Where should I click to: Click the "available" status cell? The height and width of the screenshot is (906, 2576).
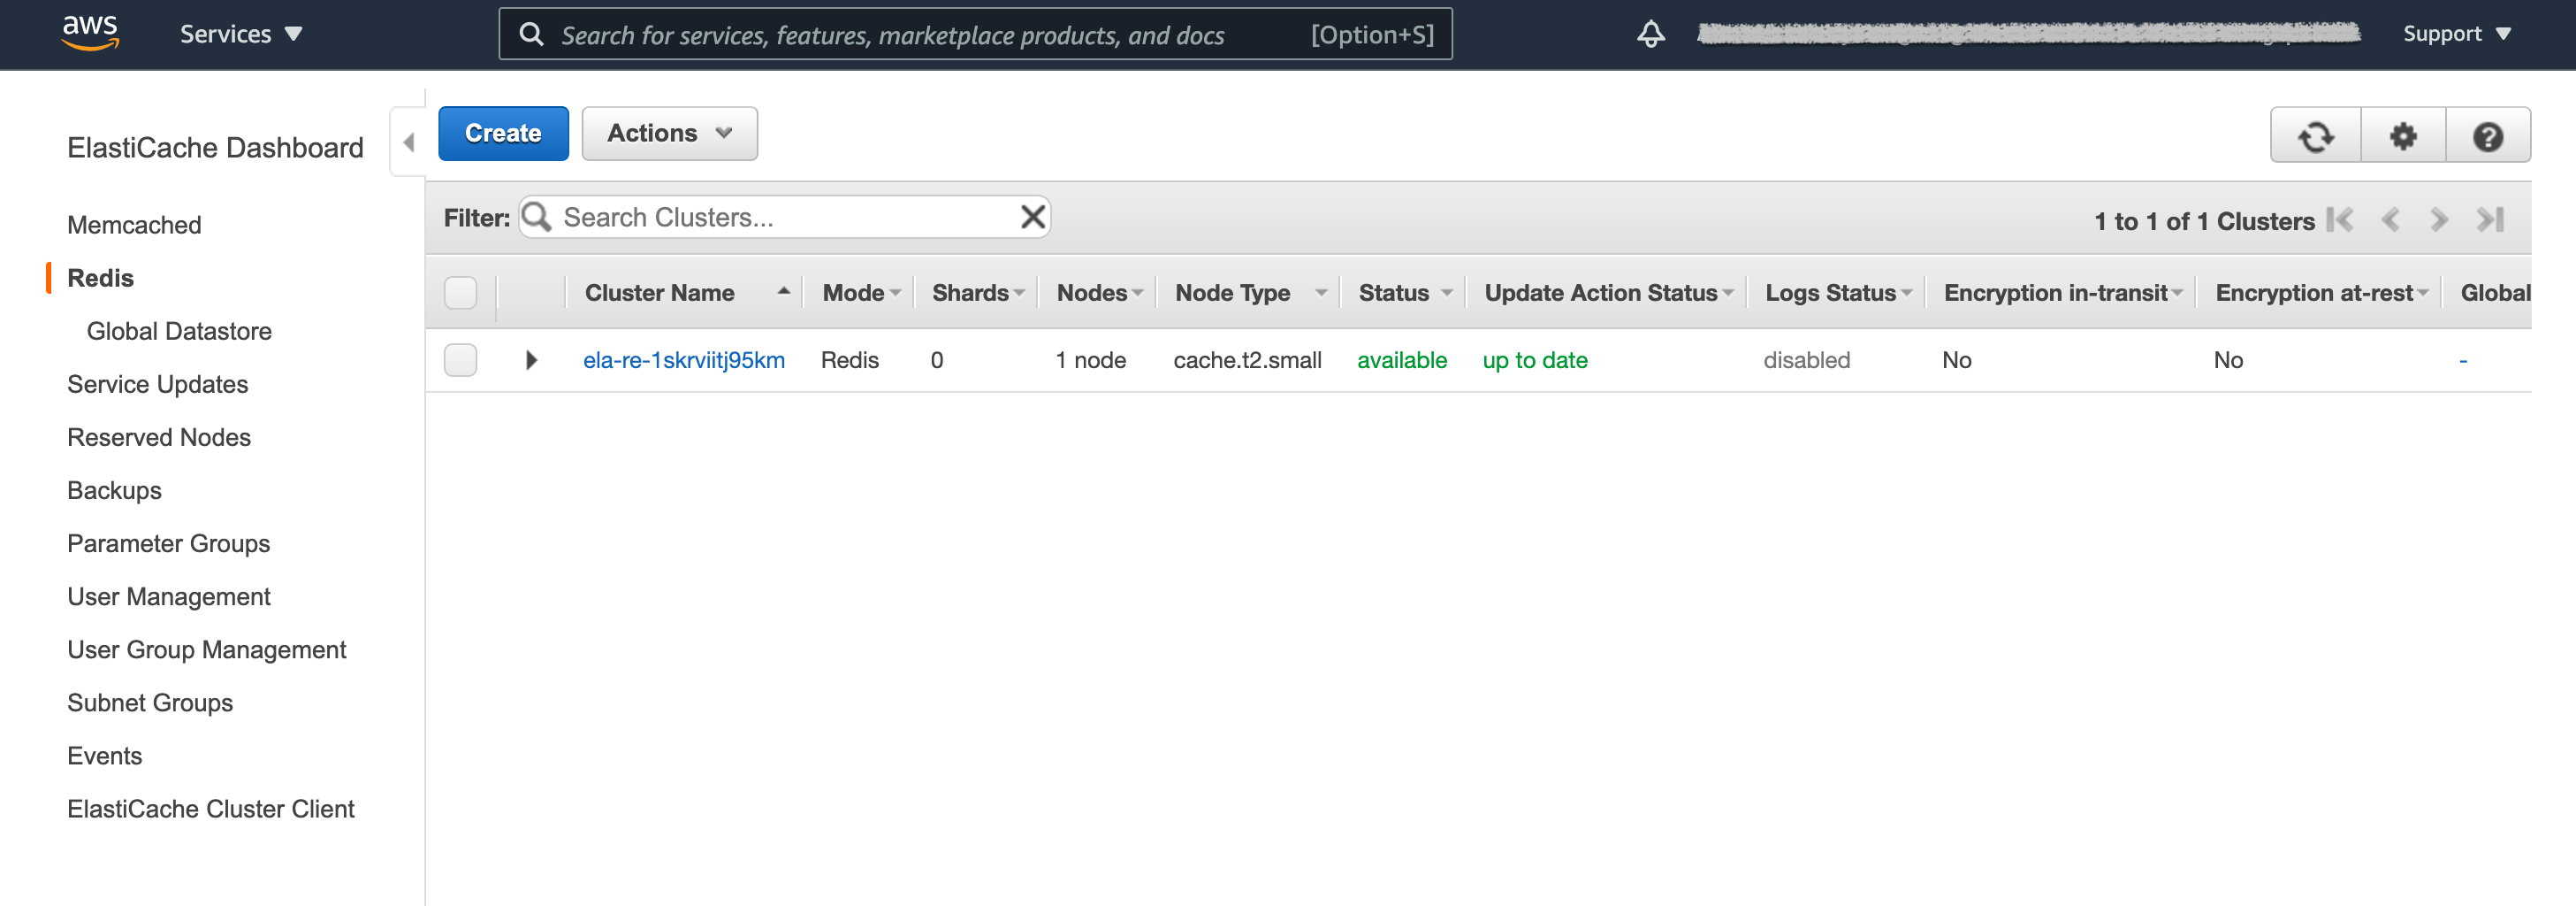click(x=1401, y=360)
